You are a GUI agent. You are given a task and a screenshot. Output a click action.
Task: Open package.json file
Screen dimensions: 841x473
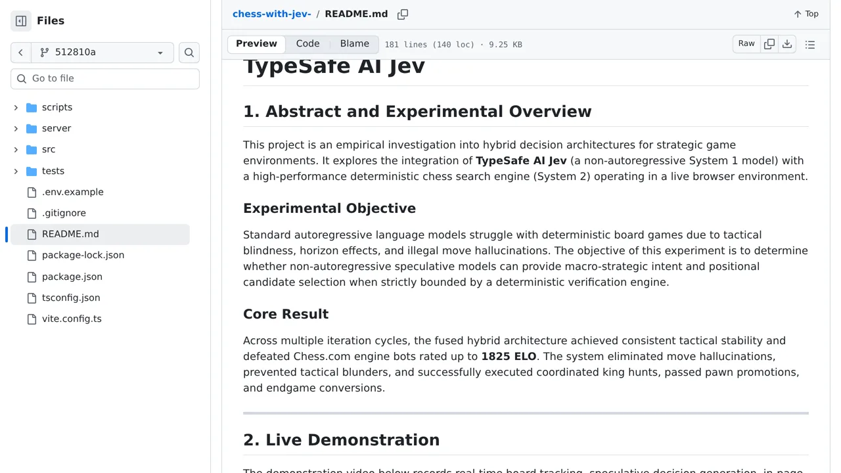(x=72, y=277)
